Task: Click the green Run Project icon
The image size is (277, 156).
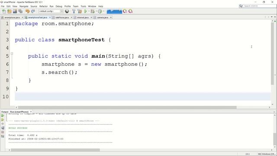Action: 86,11
